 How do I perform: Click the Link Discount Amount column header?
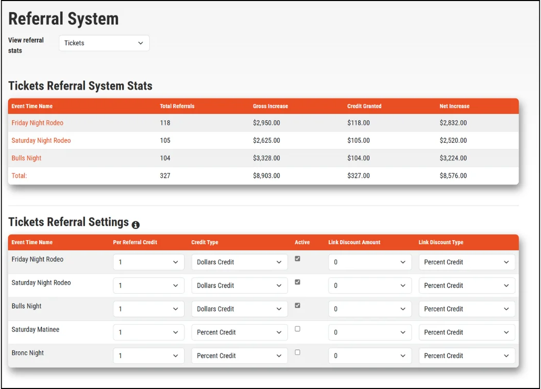coord(354,242)
